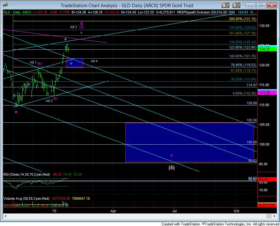Select the 61.80% (118.15) Fibonacci label
The height and width of the screenshot is (226, 280).
click(x=243, y=70)
